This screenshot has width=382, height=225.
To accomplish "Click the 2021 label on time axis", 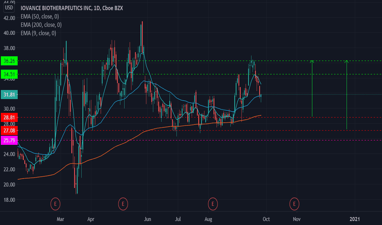I will [x=355, y=219].
